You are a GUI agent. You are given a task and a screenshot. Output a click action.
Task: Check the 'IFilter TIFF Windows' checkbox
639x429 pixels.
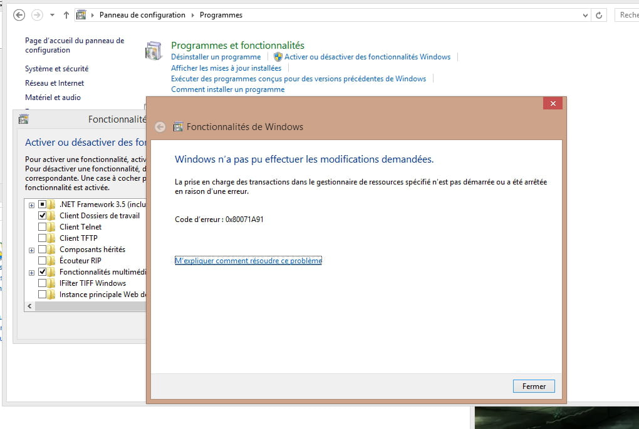click(x=42, y=283)
